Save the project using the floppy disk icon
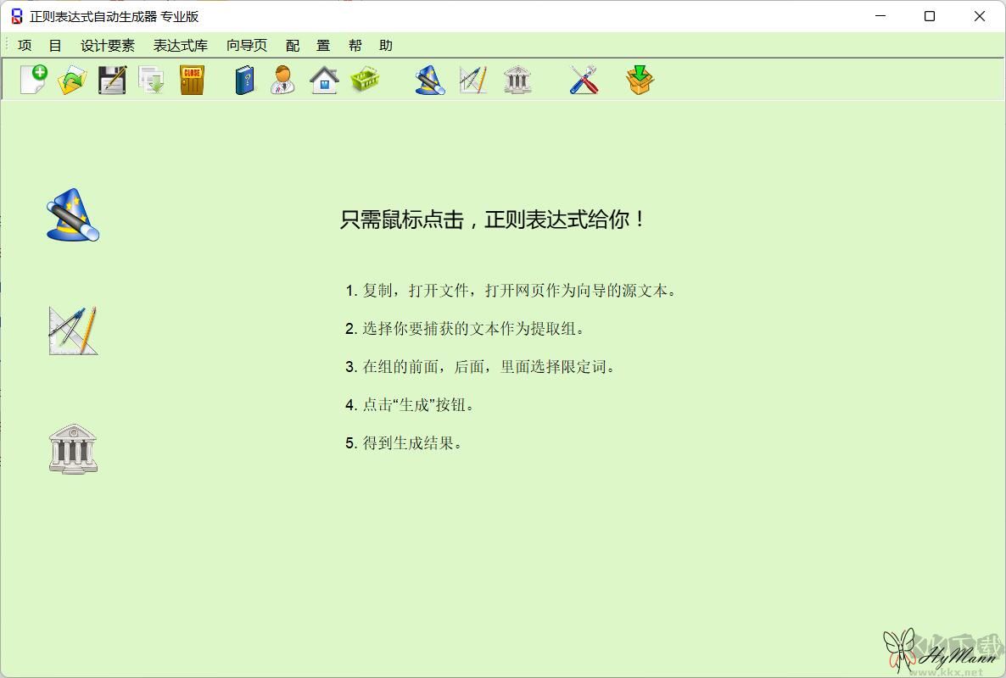Viewport: 1006px width, 678px height. pos(111,79)
